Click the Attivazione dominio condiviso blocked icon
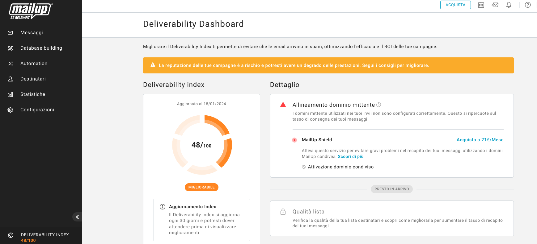 pyautogui.click(x=304, y=167)
